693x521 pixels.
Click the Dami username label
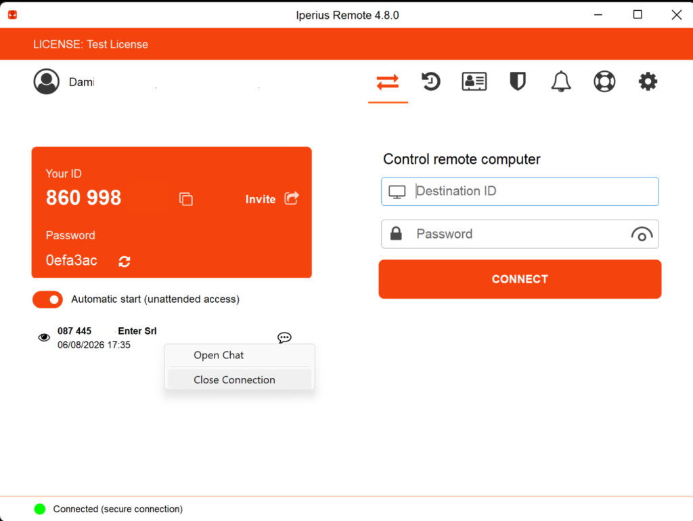click(x=81, y=82)
